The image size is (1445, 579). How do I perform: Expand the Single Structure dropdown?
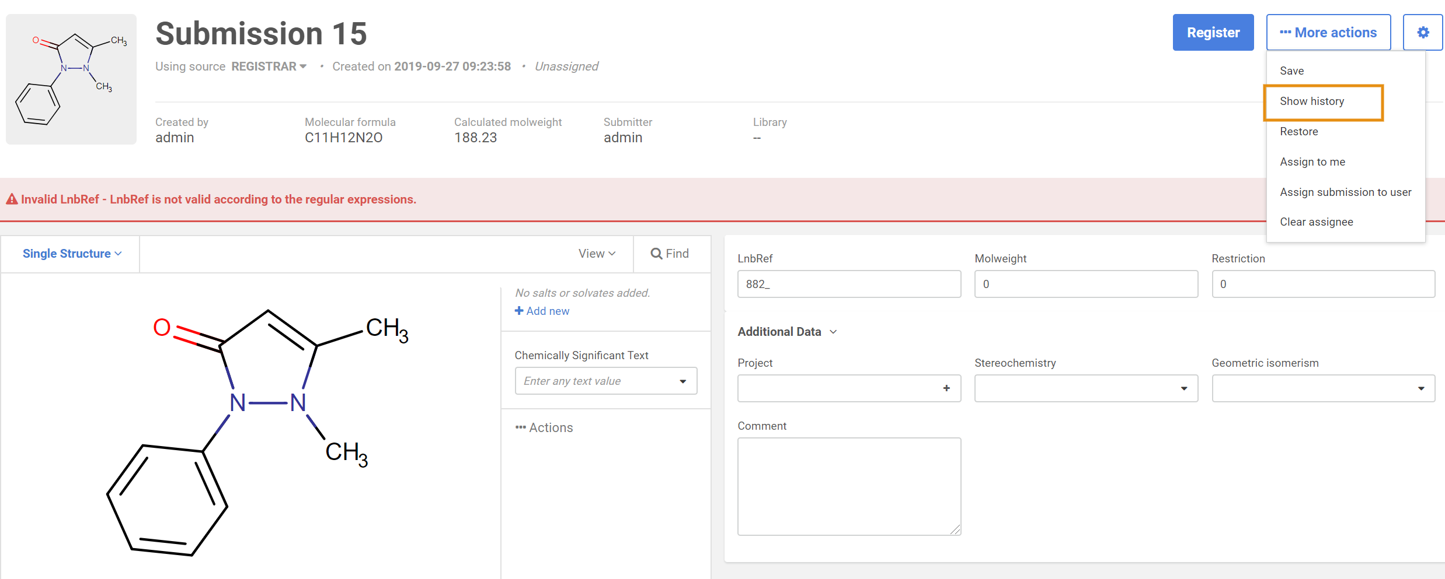point(72,254)
